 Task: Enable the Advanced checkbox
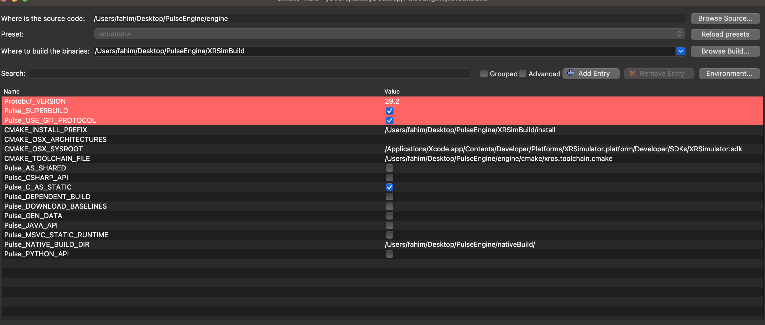tap(523, 74)
